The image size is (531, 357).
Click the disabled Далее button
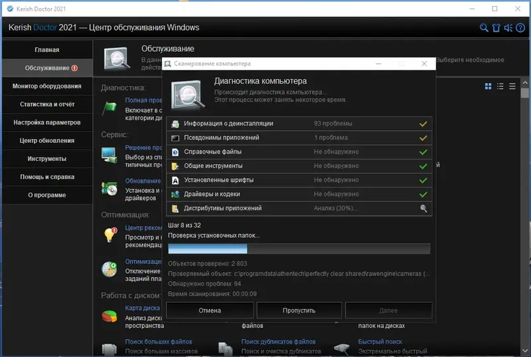pyautogui.click(x=388, y=310)
